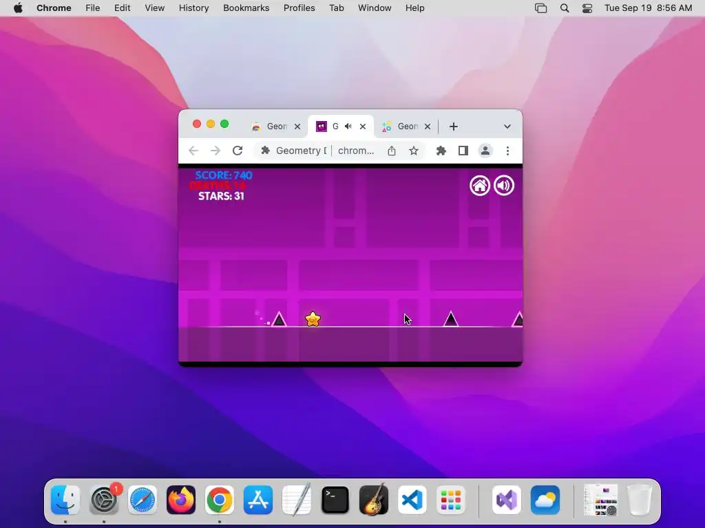Screen dimensions: 705x528
Task: Click the Chrome icon in the Dock
Action: [x=220, y=500]
